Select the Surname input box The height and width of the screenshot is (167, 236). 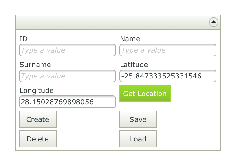point(67,76)
